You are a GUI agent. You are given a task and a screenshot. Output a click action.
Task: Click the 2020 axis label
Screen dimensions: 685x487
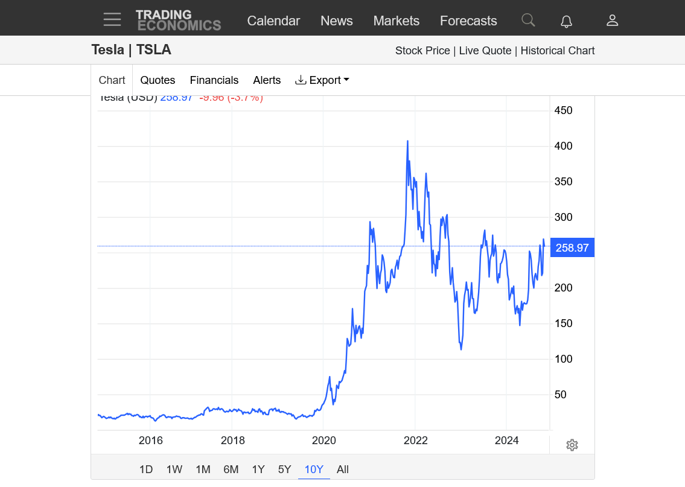pos(323,441)
